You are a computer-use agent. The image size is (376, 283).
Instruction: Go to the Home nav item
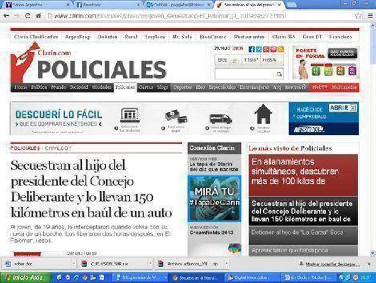coord(21,87)
